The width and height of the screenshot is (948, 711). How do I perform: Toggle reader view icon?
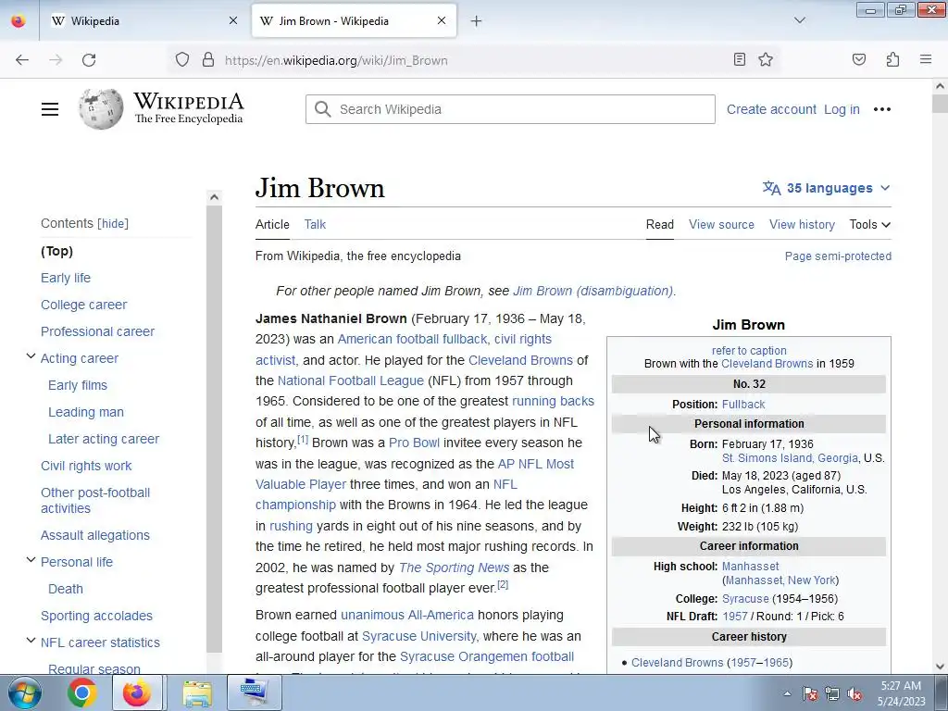tap(740, 59)
